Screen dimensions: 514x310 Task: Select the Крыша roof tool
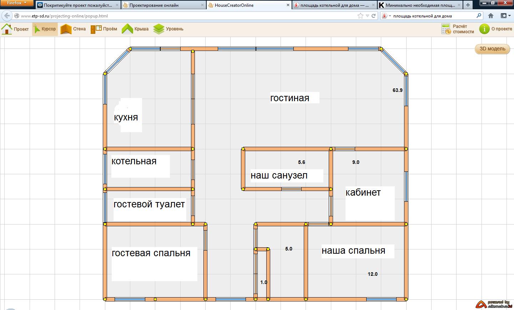[135, 29]
